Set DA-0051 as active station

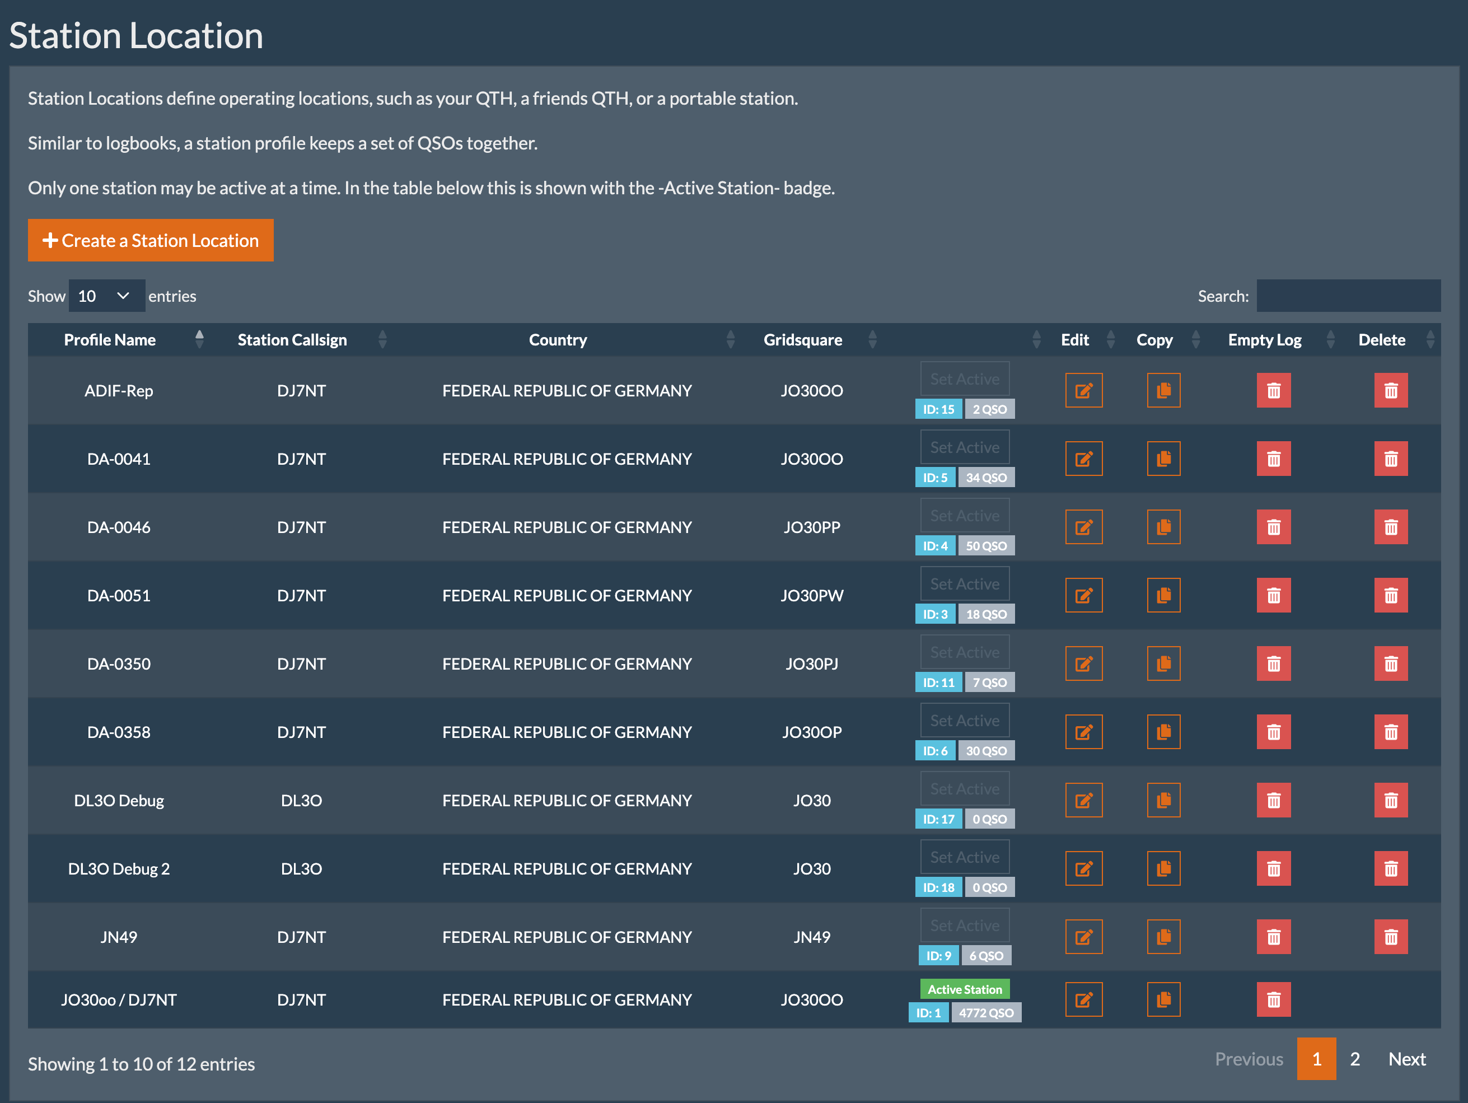tap(964, 584)
